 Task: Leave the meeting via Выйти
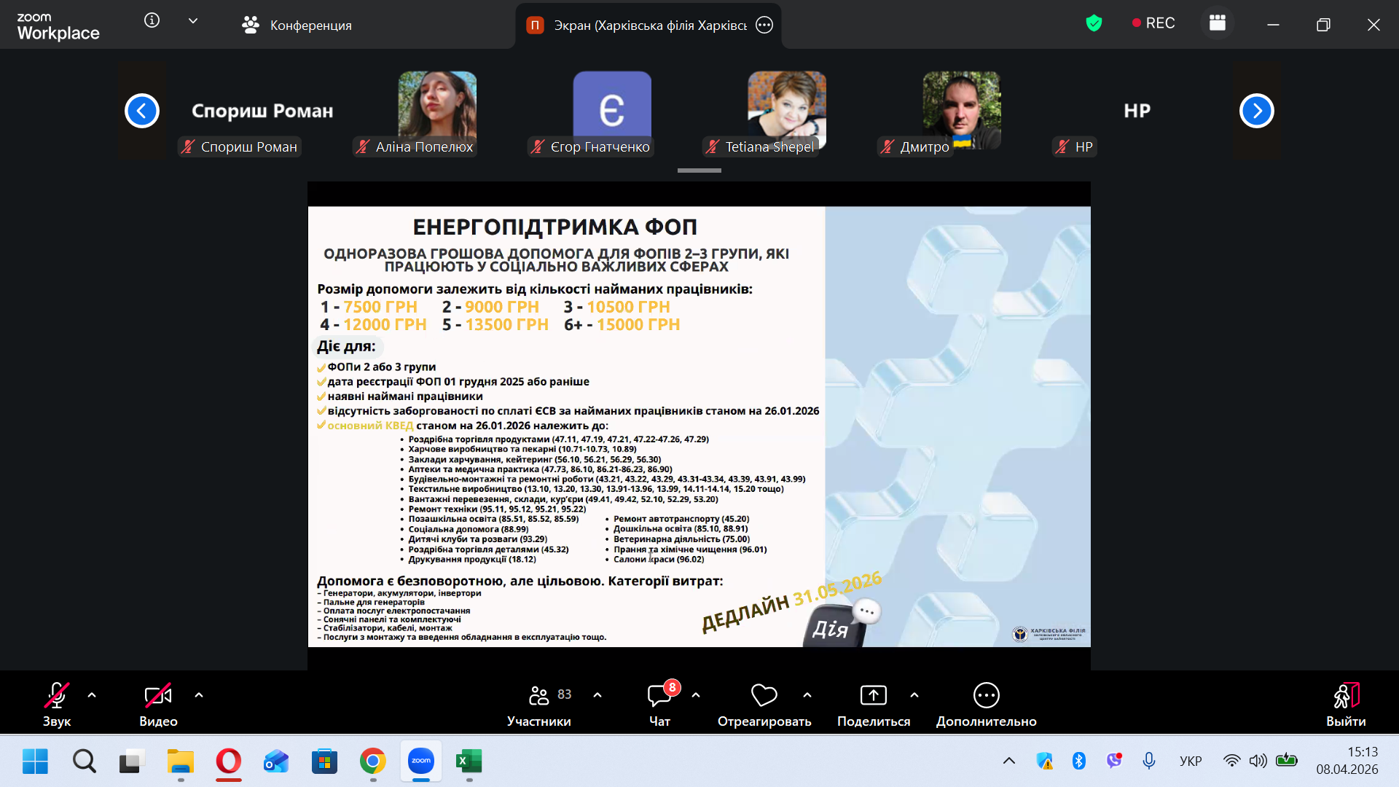point(1345,703)
